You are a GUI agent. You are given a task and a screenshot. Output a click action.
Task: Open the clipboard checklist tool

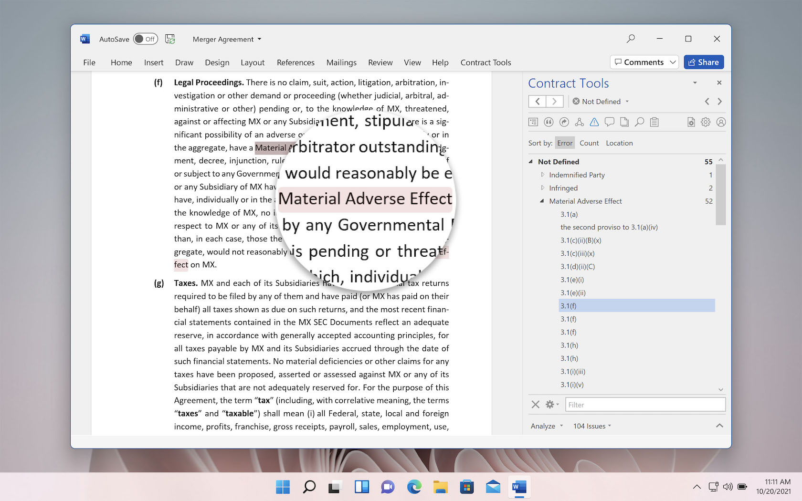coord(654,122)
